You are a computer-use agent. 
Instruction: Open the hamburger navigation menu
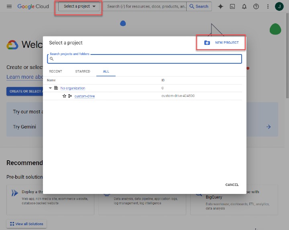9,6
